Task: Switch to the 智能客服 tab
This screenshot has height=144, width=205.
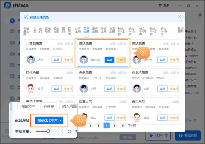Action: pyautogui.click(x=56, y=30)
